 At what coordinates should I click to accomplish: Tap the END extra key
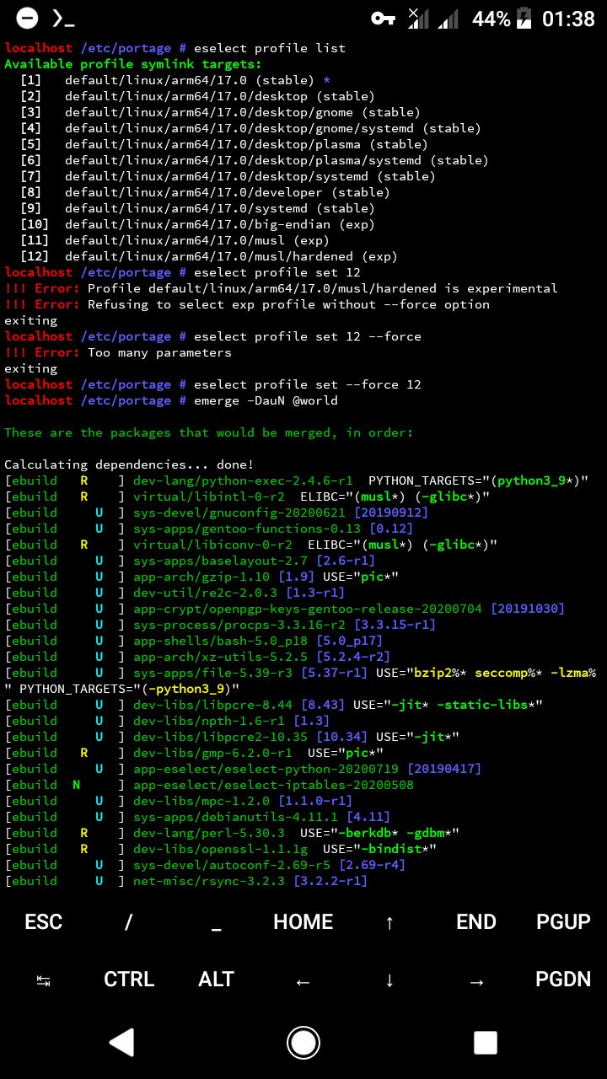[x=476, y=921]
